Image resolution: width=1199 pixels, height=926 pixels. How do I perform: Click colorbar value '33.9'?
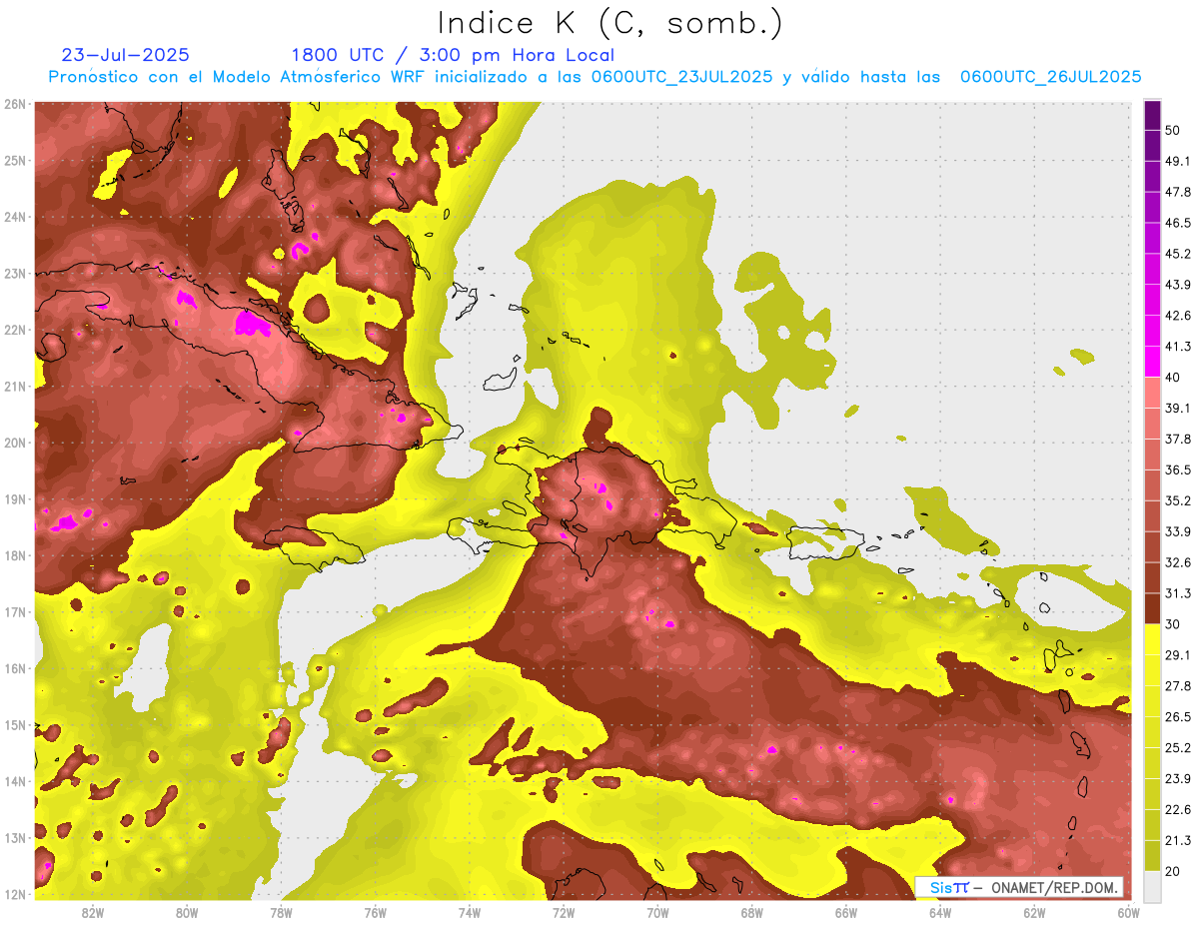coord(1177,531)
